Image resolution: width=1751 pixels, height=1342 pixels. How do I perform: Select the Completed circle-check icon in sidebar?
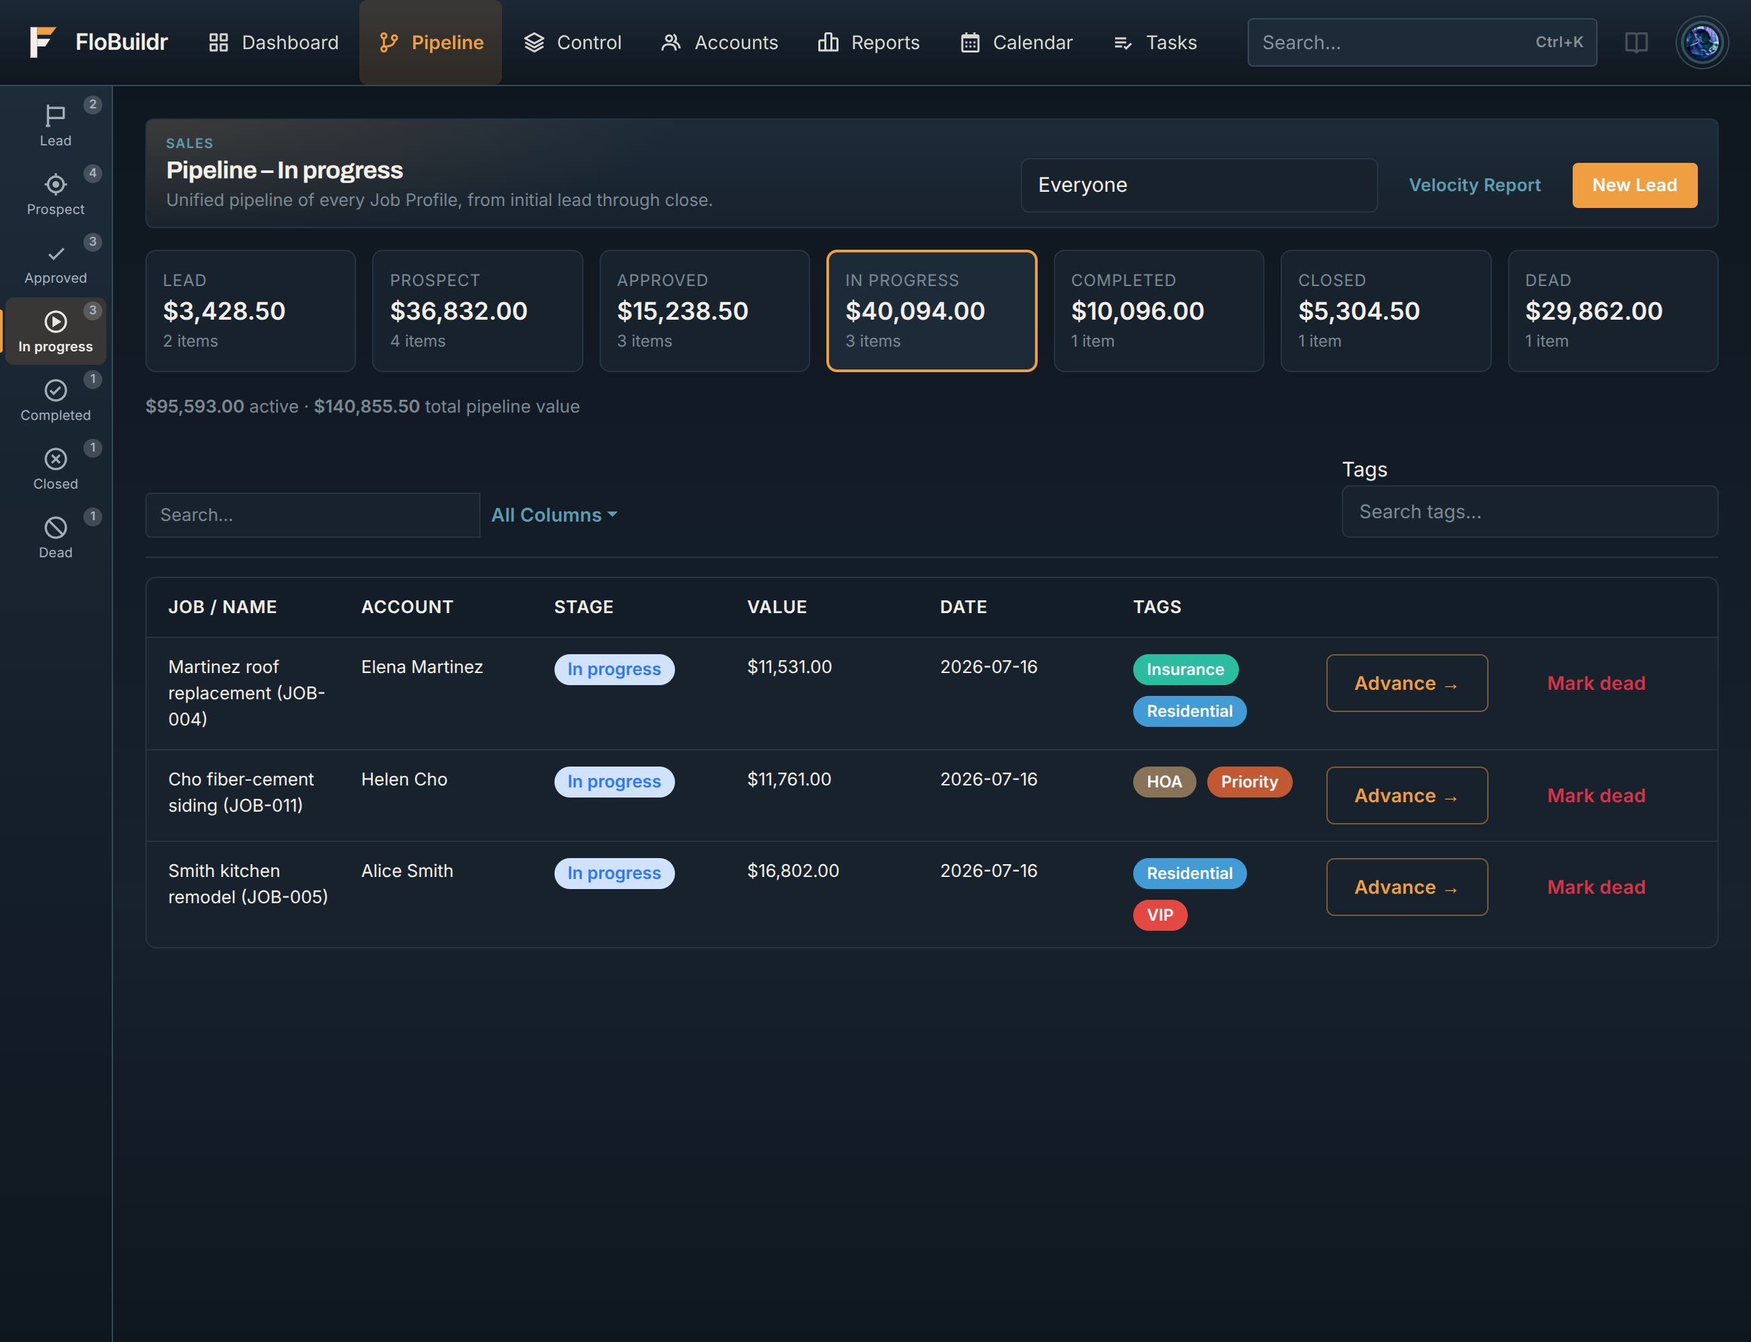click(55, 390)
